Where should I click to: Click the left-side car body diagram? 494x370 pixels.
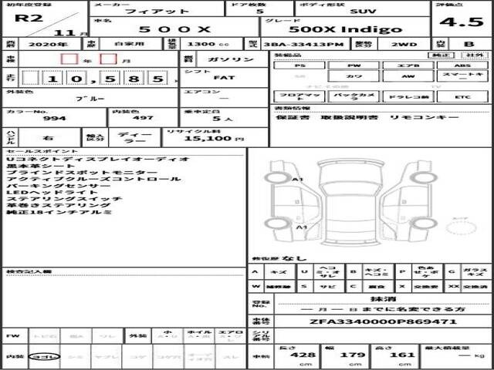287,198
